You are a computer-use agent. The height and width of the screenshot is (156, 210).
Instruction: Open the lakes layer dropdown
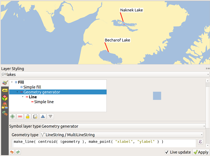tap(105, 74)
